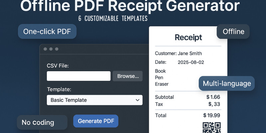
Task: Select the Customer: Jane Smith line
Action: (178, 54)
